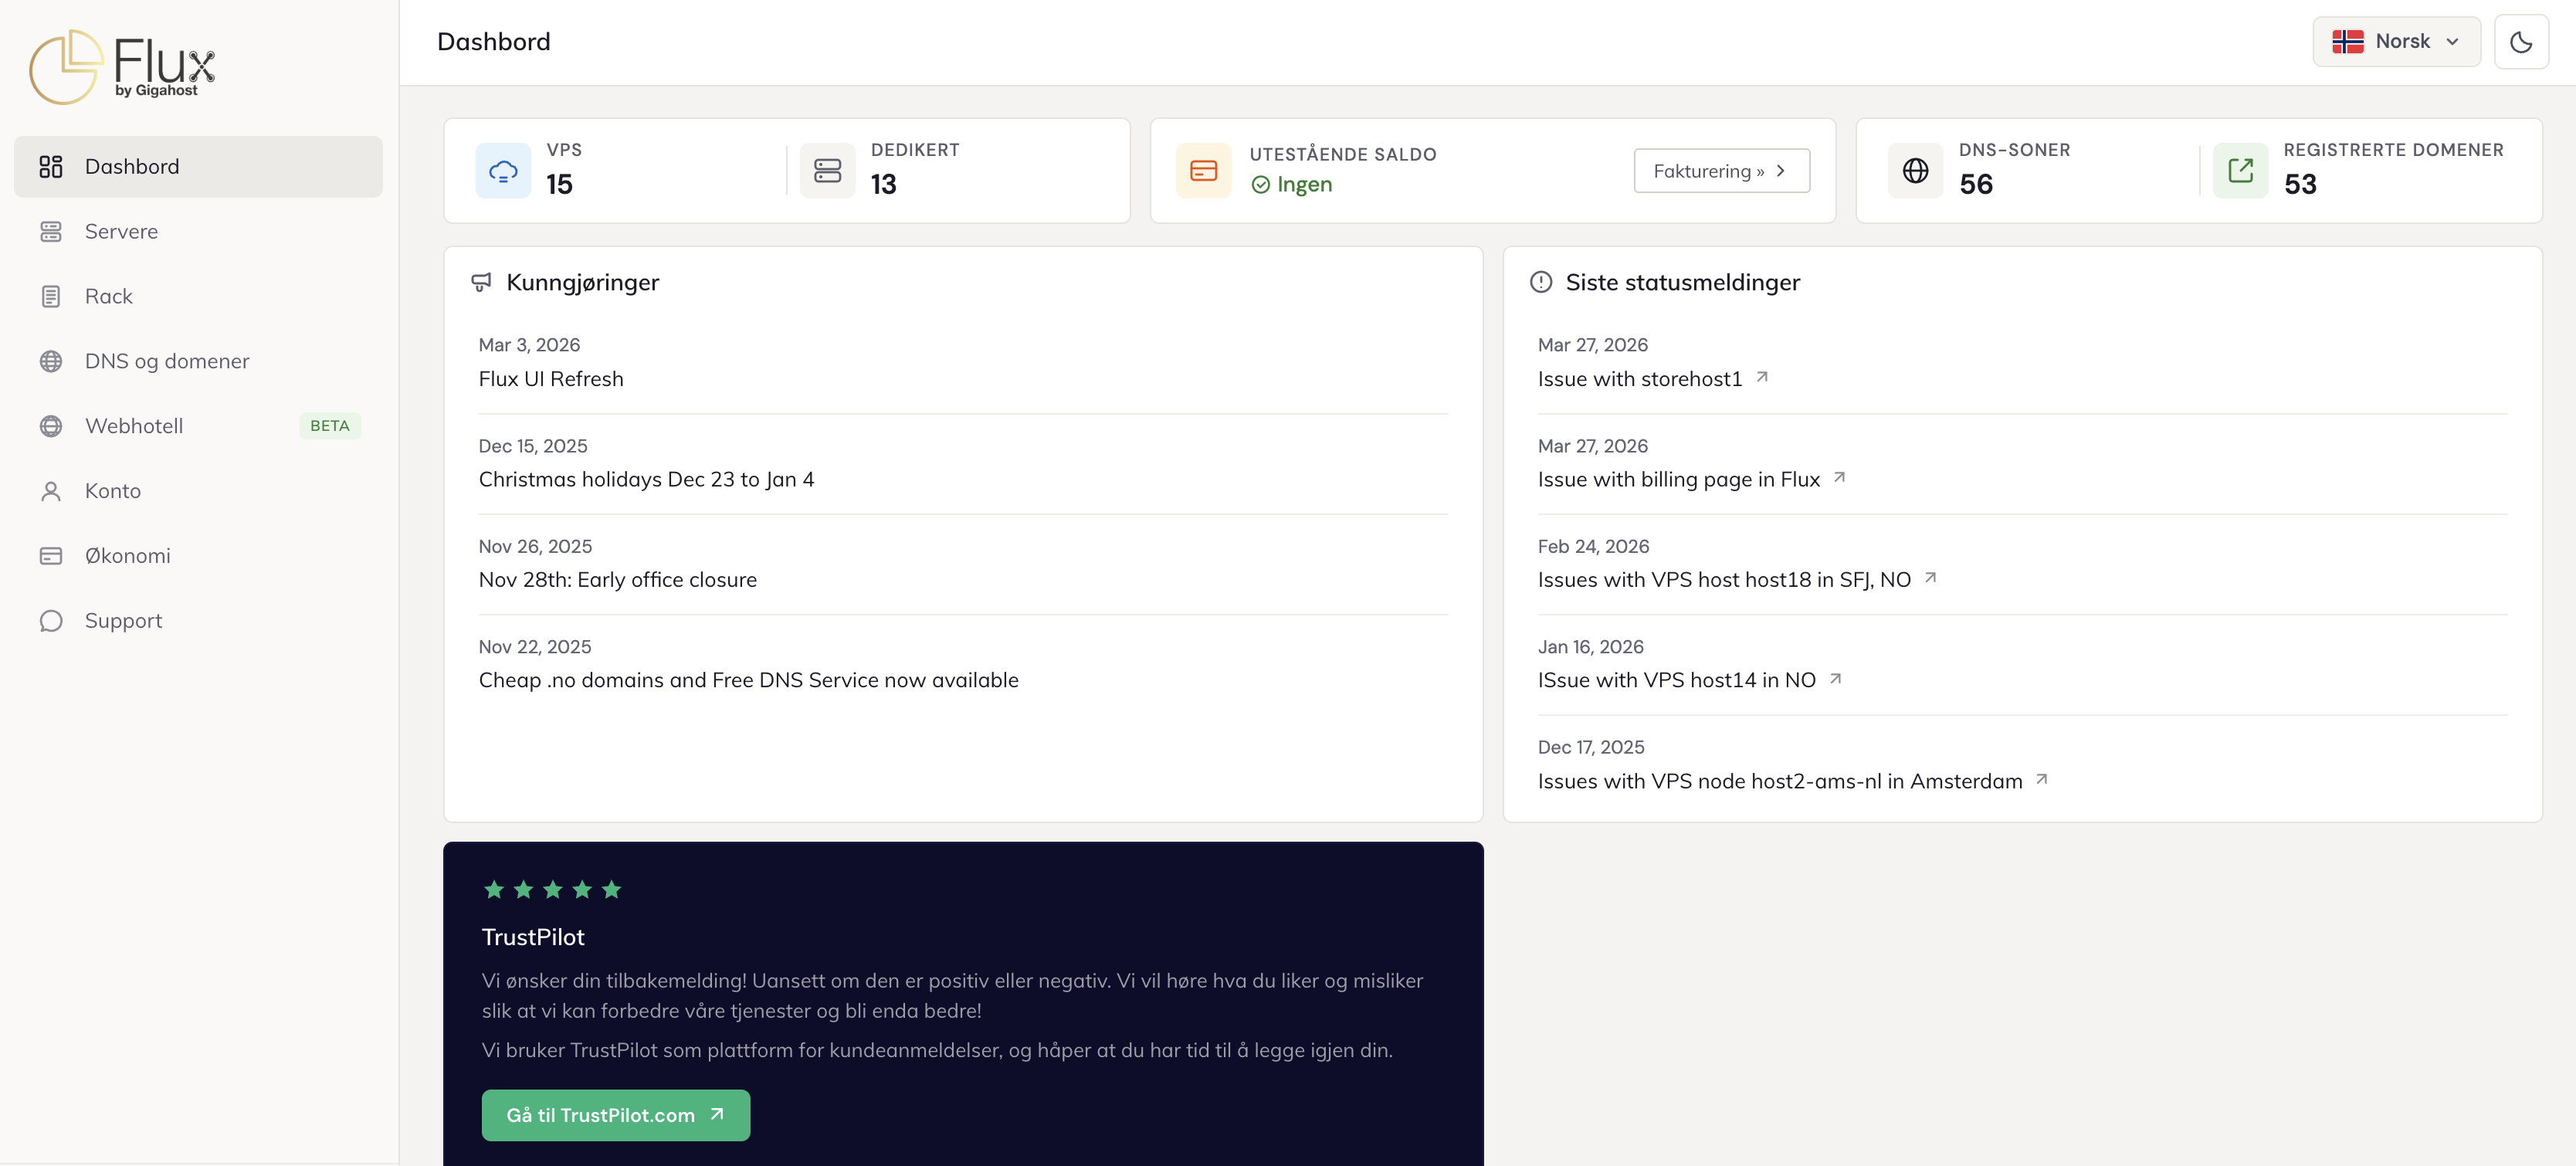Click the five-star TrustPilot rating
This screenshot has width=2576, height=1166.
pyautogui.click(x=552, y=889)
